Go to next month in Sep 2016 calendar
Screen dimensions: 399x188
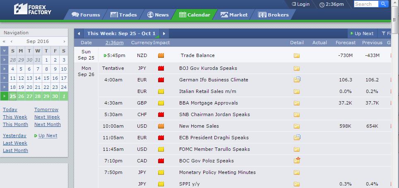(64, 41)
